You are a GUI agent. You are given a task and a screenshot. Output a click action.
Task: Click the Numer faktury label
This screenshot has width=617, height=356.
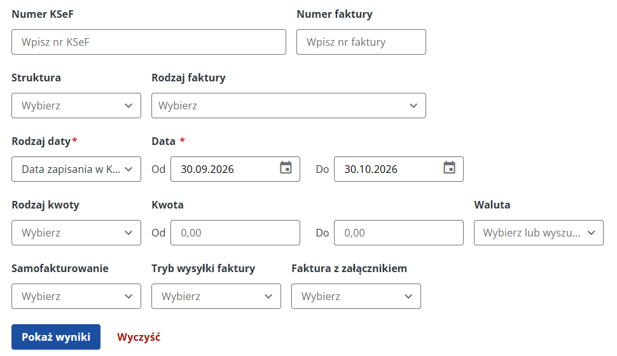(335, 14)
